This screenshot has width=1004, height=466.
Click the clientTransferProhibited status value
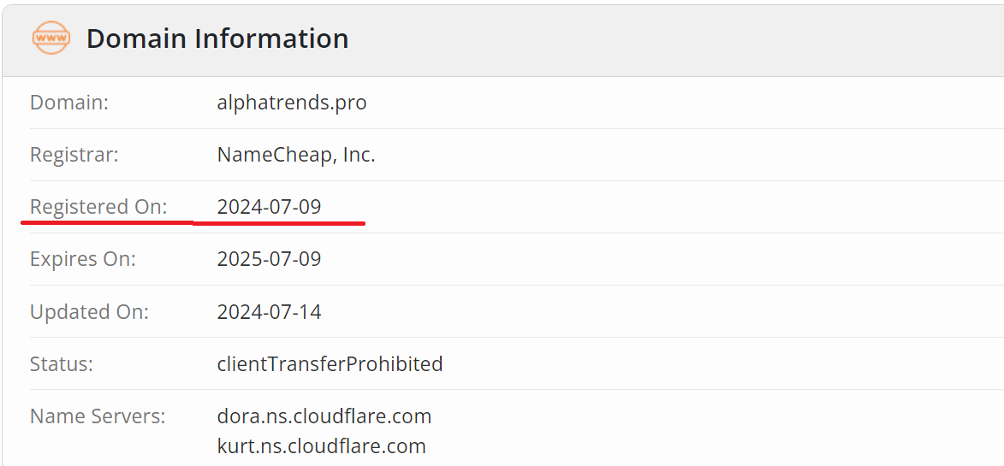tap(330, 363)
